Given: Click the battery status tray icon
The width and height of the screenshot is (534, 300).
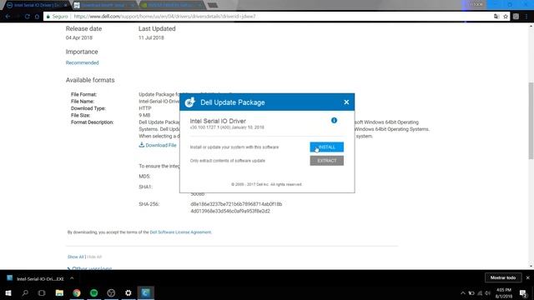Looking at the screenshot, I should click(x=471, y=293).
